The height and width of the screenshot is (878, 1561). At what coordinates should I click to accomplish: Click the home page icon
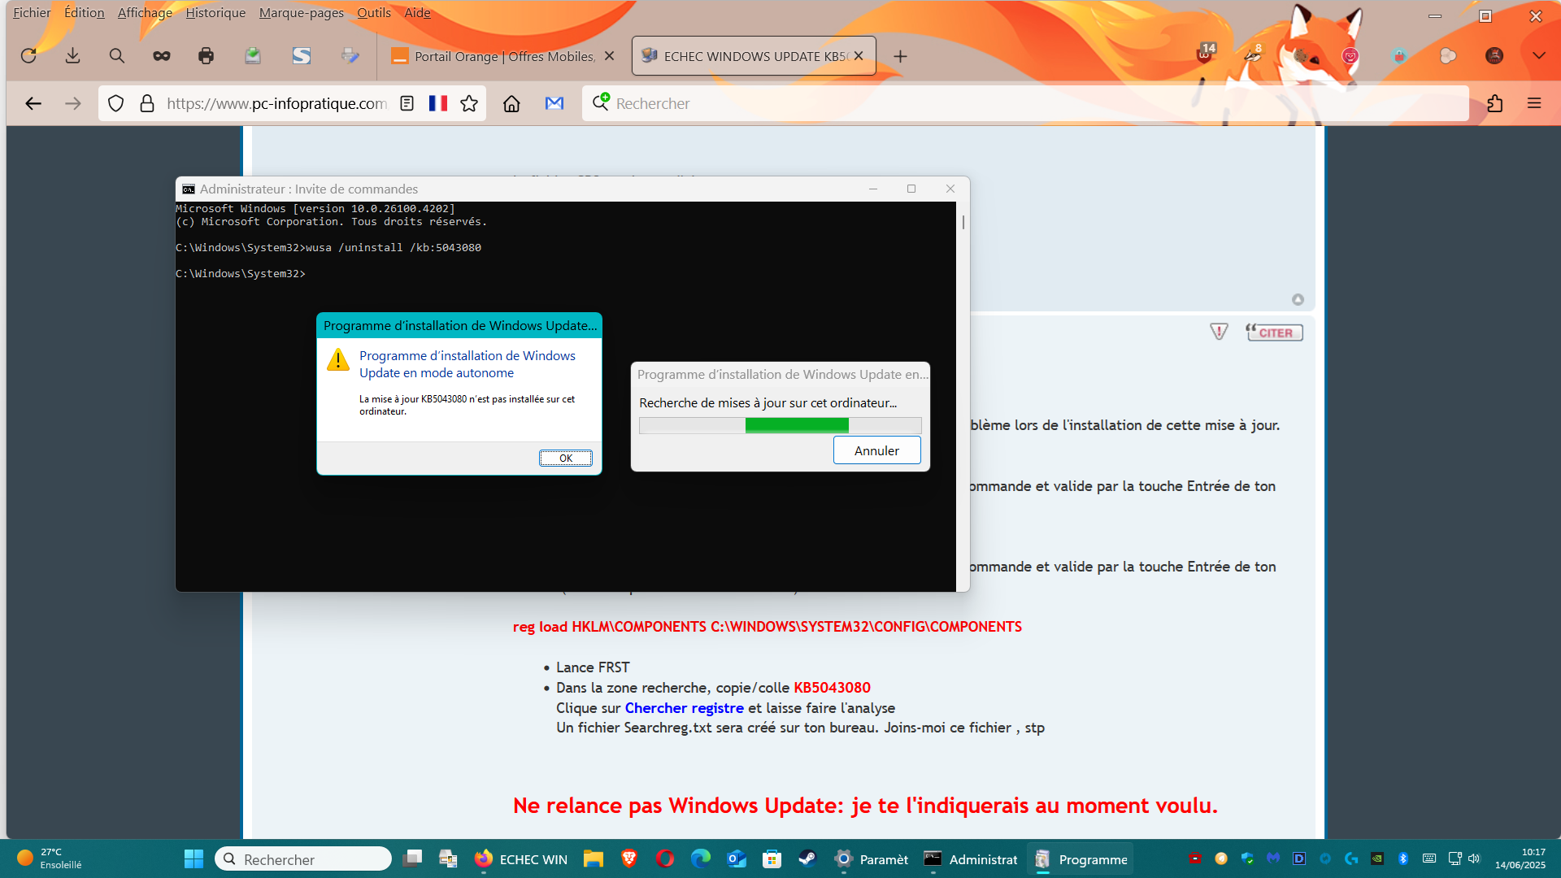pos(511,103)
